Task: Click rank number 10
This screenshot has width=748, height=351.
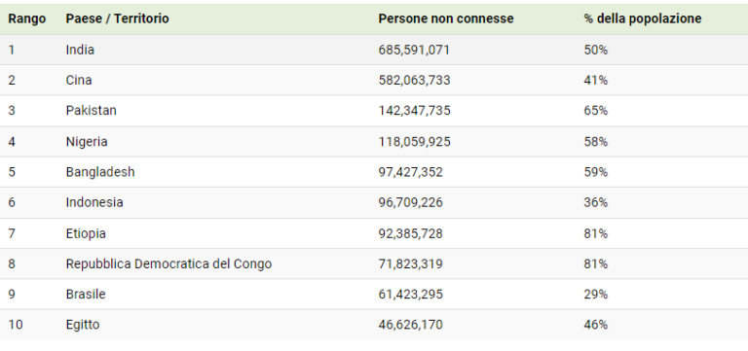Action: tap(16, 325)
